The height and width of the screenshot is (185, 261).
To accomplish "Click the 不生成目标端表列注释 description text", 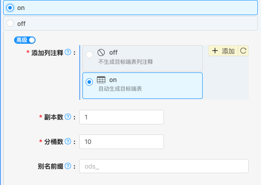I will pos(126,62).
